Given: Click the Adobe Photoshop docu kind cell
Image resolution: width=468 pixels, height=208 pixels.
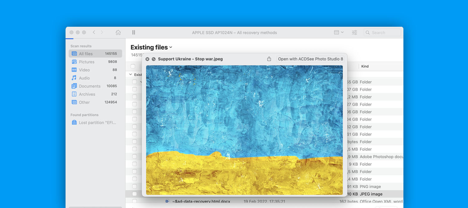Looking at the screenshot, I should [382, 157].
